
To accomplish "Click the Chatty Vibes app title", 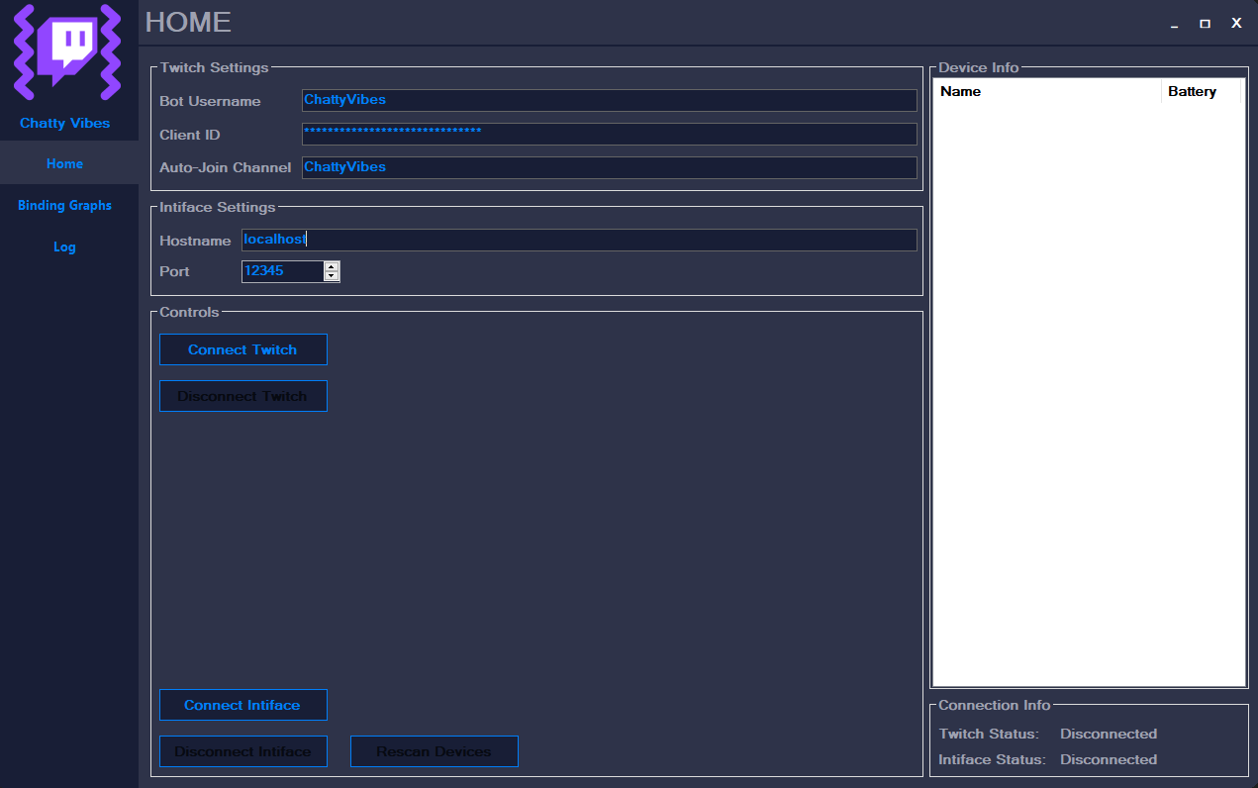I will coord(65,123).
